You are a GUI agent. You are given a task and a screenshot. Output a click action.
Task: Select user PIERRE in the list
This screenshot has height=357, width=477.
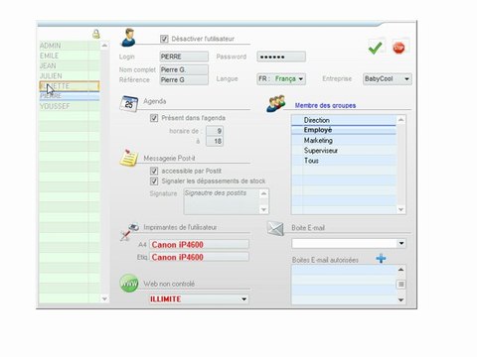coord(70,96)
